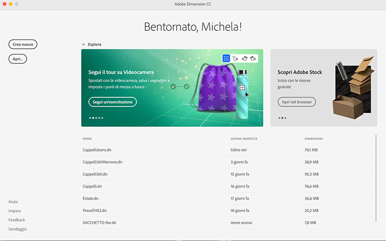The width and height of the screenshot is (386, 241).
Task: Open the Sondaggio link in sidebar
Action: tap(17, 229)
